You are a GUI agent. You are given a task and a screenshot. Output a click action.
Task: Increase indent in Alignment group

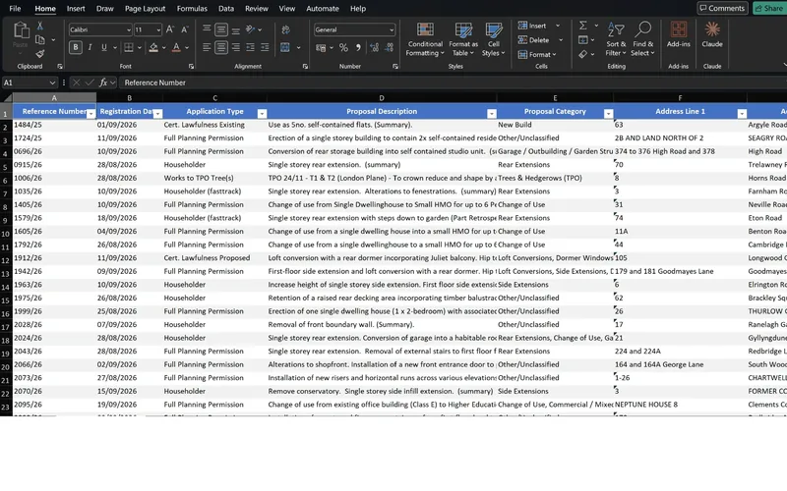point(265,47)
